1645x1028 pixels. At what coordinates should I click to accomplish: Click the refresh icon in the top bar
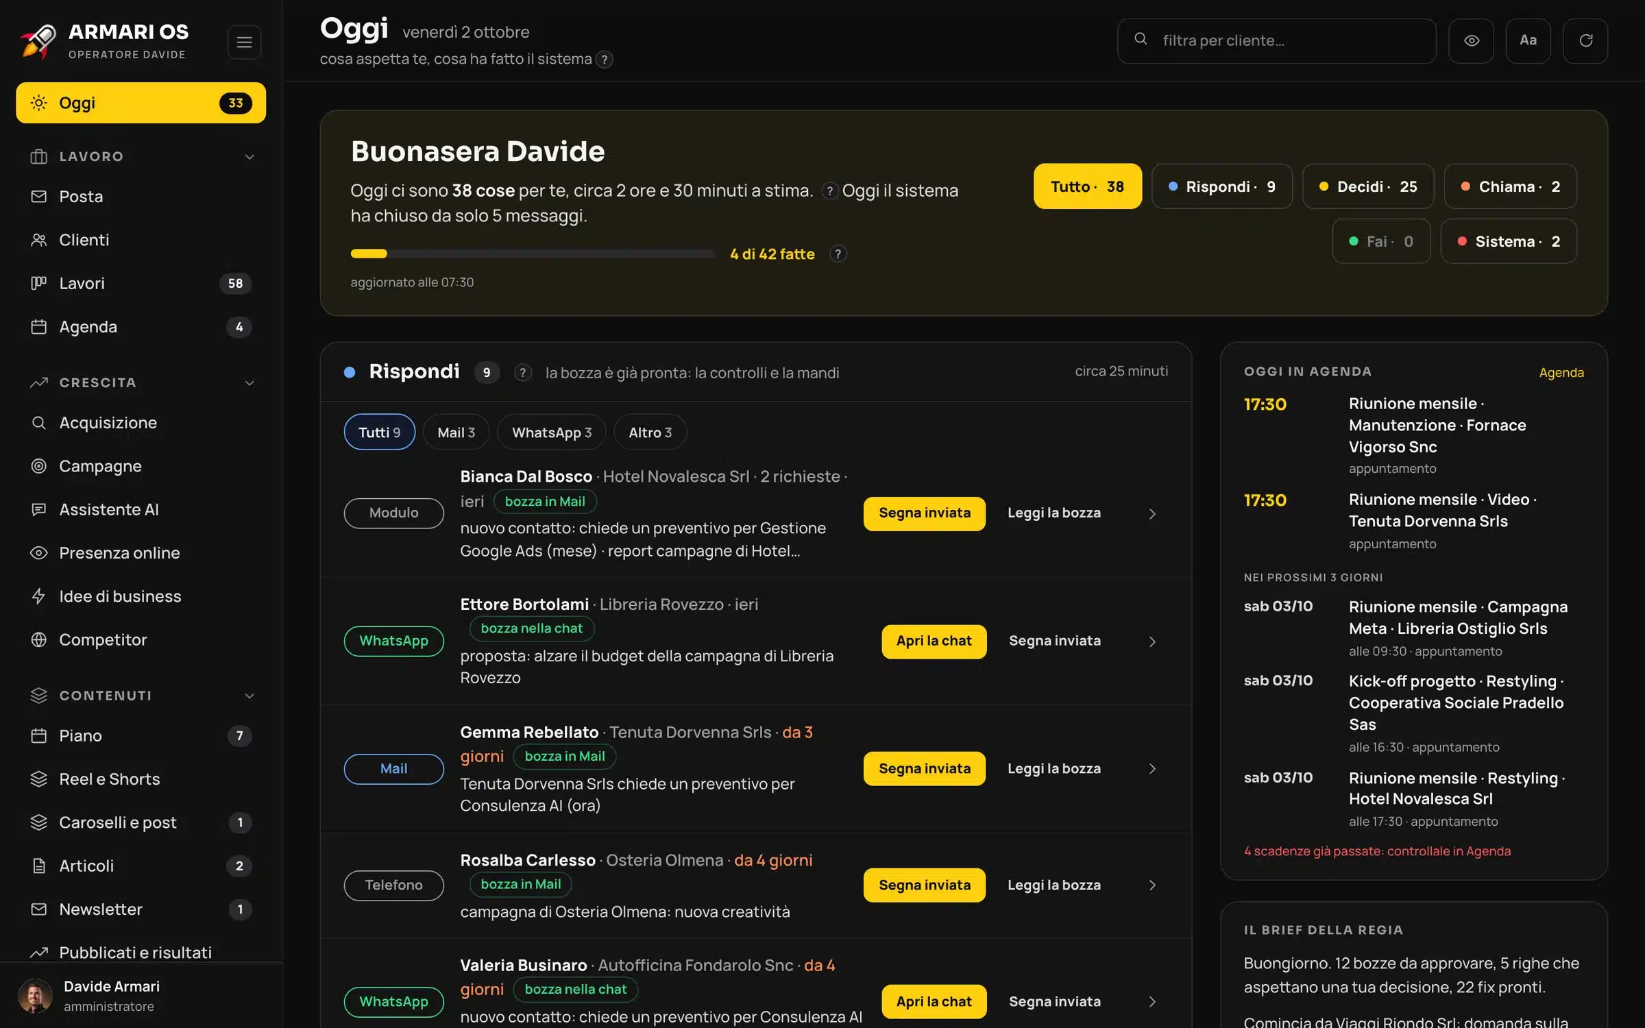(x=1585, y=40)
